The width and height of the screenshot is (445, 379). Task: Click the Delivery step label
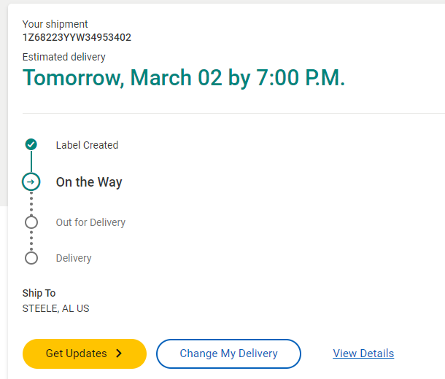(x=74, y=258)
